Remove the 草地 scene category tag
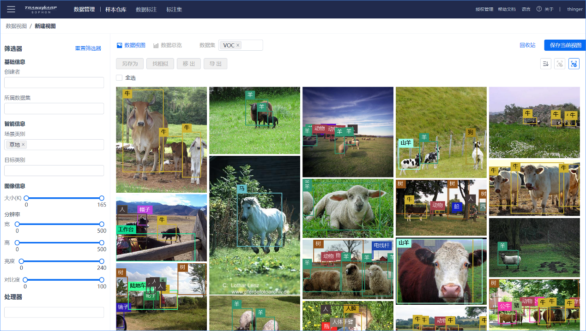The image size is (586, 331). click(24, 145)
